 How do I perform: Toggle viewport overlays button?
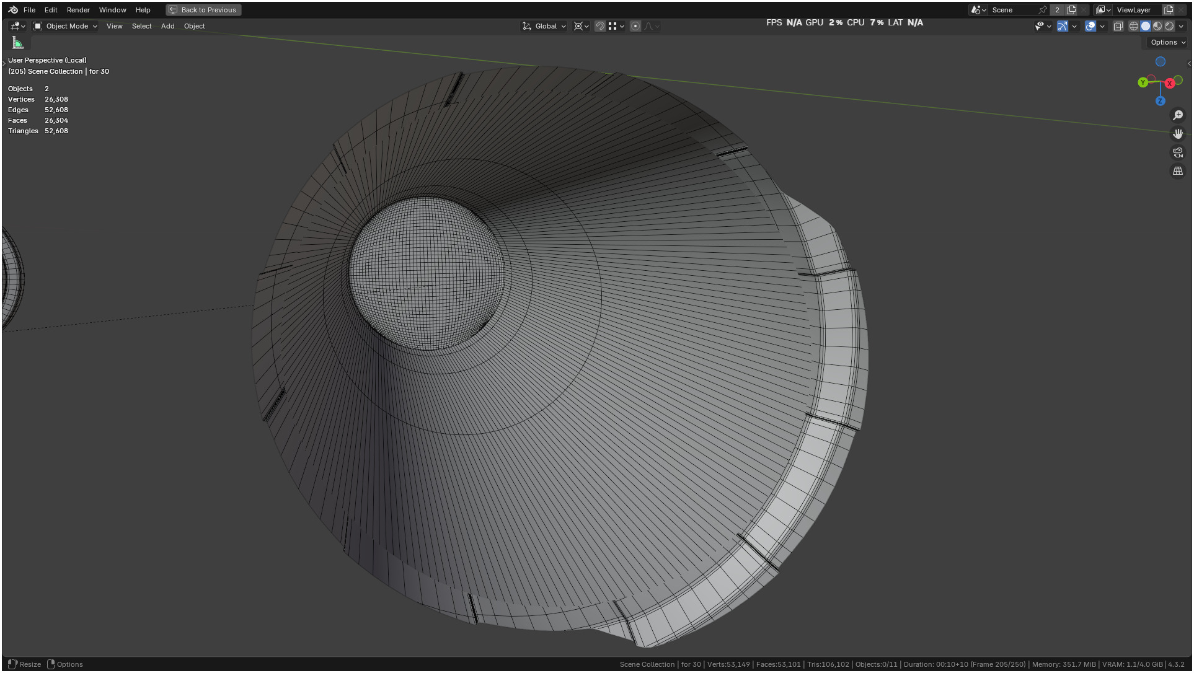(1090, 26)
